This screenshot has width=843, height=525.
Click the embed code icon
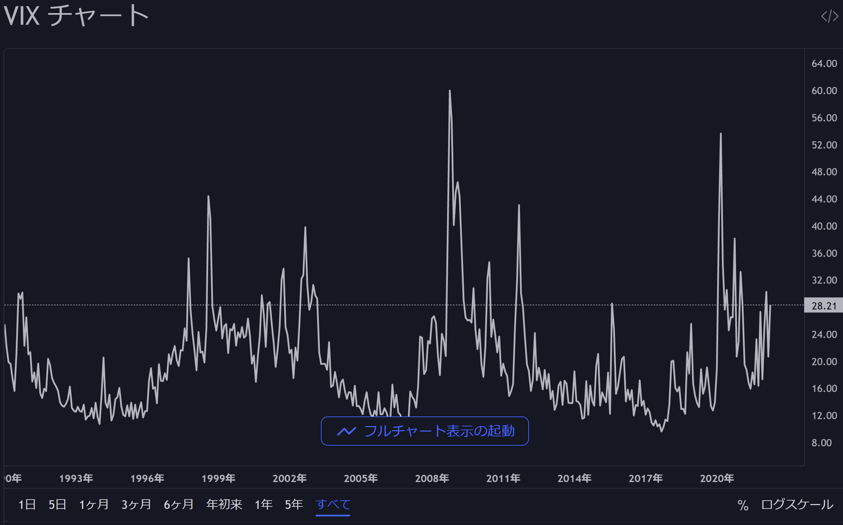point(830,16)
